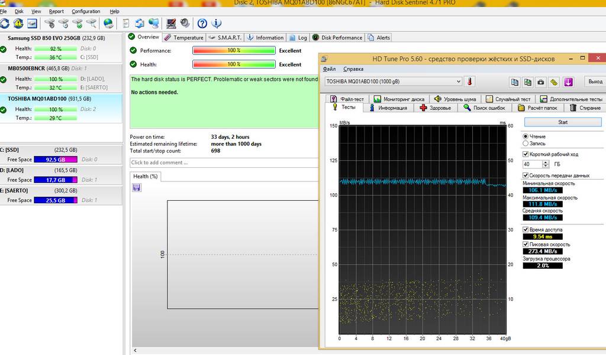Open the Стирание tab in HD Tune

pos(585,108)
